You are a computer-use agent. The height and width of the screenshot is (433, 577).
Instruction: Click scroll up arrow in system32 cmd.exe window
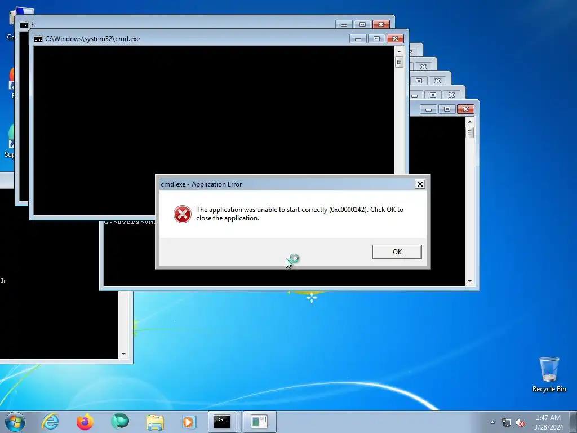coord(400,51)
